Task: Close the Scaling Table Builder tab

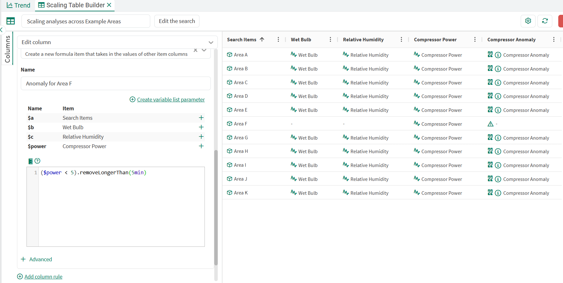Action: click(109, 5)
